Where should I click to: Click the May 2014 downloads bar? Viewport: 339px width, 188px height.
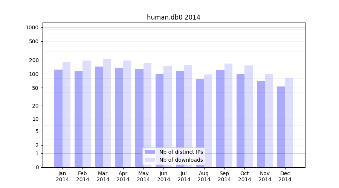pos(147,115)
